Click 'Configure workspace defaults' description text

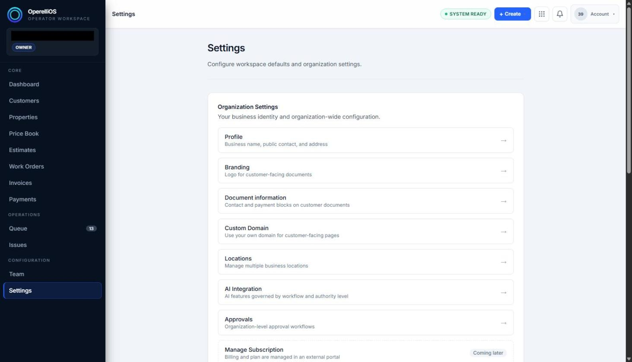tap(284, 64)
